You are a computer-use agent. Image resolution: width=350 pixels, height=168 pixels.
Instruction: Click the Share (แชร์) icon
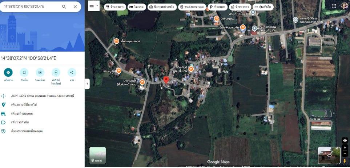coord(72,72)
